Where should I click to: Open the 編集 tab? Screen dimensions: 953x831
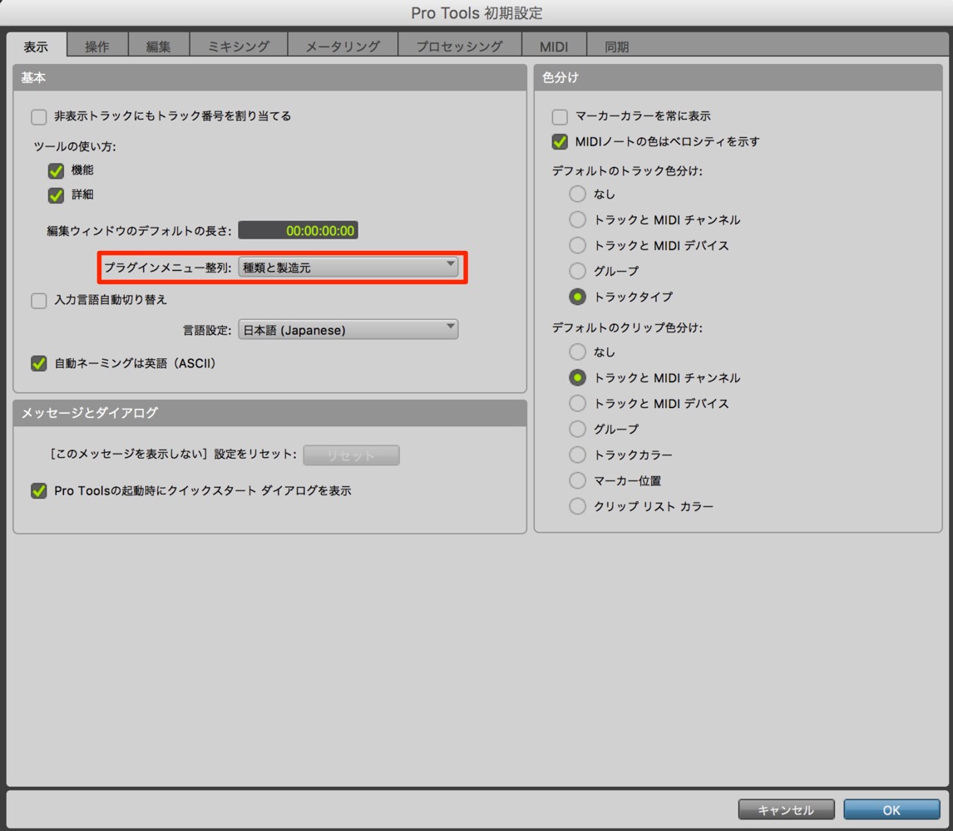(x=159, y=47)
